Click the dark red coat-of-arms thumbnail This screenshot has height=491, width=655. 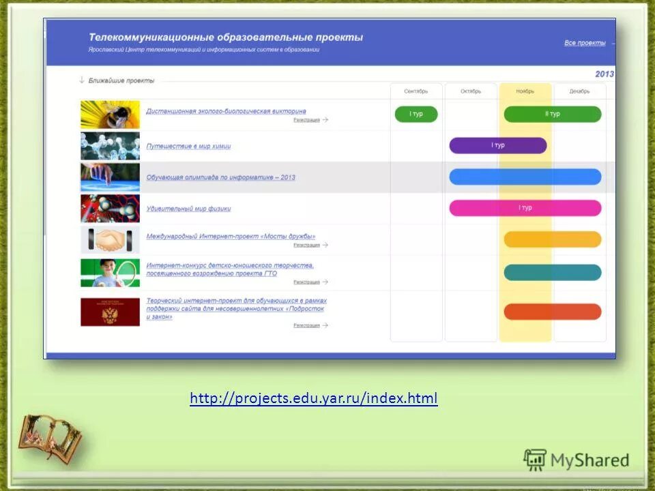pos(111,312)
